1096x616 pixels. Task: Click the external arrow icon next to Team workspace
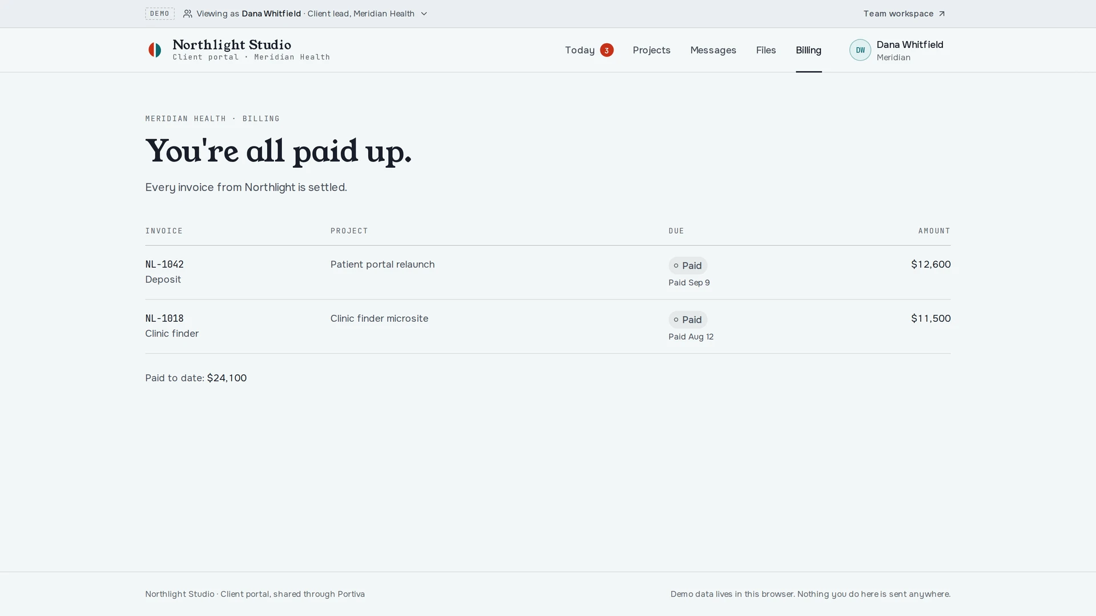[941, 14]
